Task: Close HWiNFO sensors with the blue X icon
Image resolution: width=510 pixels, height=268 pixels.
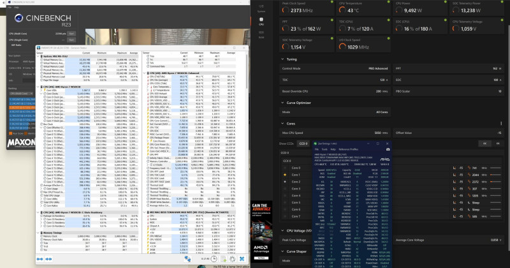Action: pos(242,259)
